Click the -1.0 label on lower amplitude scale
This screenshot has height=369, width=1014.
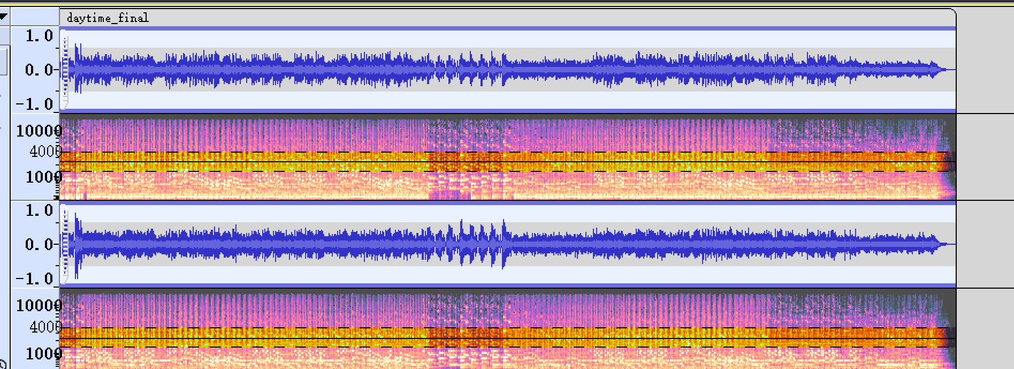[x=35, y=278]
